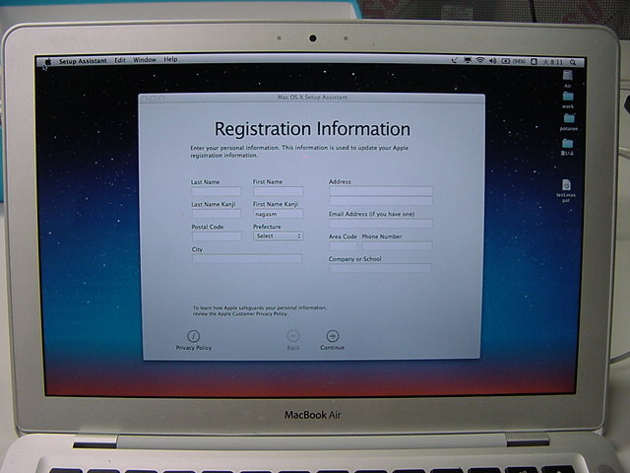Click the second Address line field
Screen dimensions: 630x473
[381, 201]
